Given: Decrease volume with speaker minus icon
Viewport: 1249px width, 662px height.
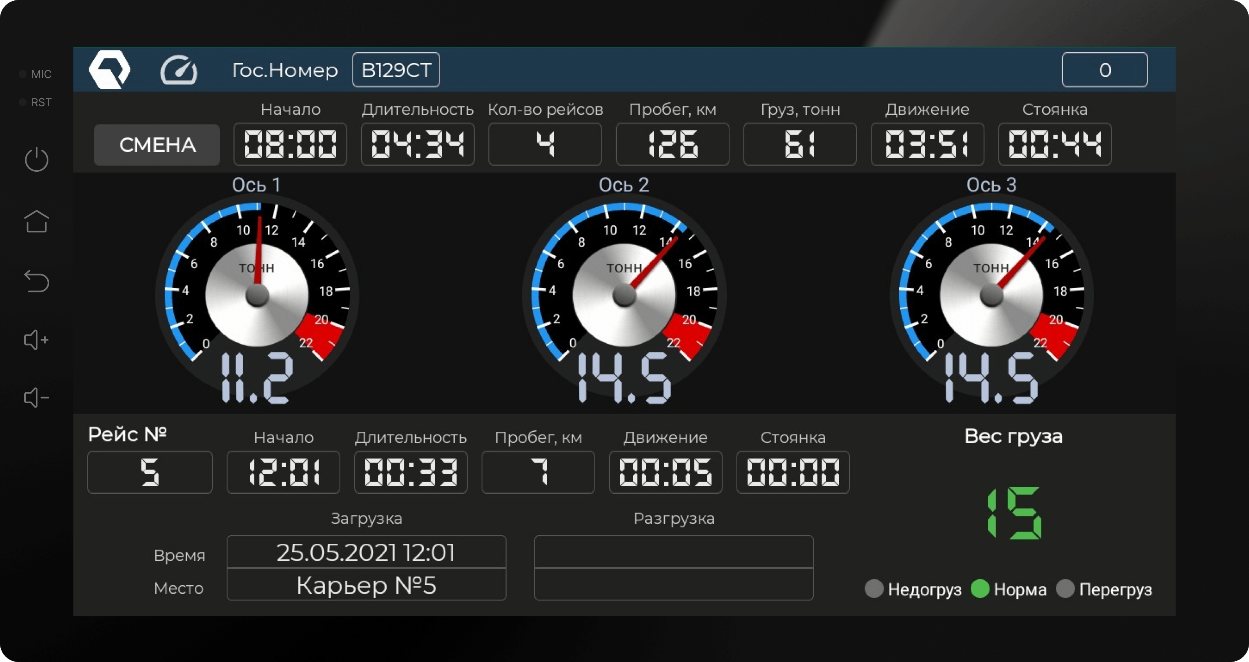Looking at the screenshot, I should pyautogui.click(x=36, y=398).
